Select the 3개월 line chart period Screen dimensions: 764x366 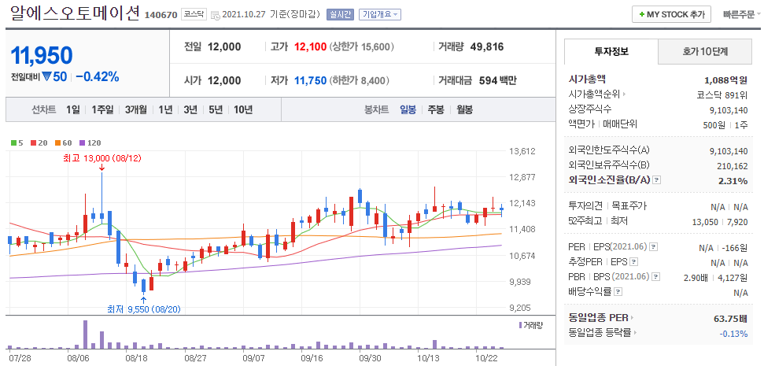(135, 109)
